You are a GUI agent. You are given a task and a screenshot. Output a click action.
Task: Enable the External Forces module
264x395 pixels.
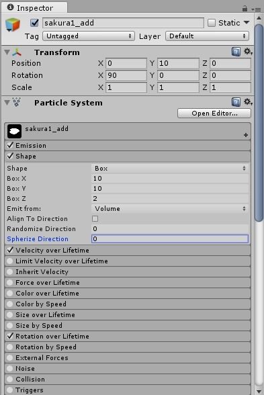click(x=10, y=357)
